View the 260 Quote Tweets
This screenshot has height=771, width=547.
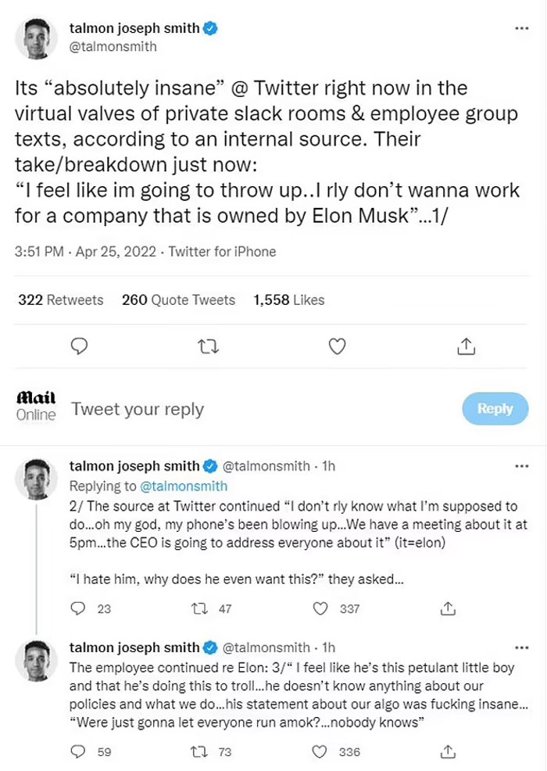click(178, 299)
